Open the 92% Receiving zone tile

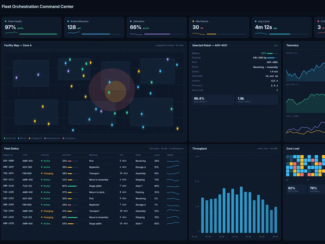296,189
